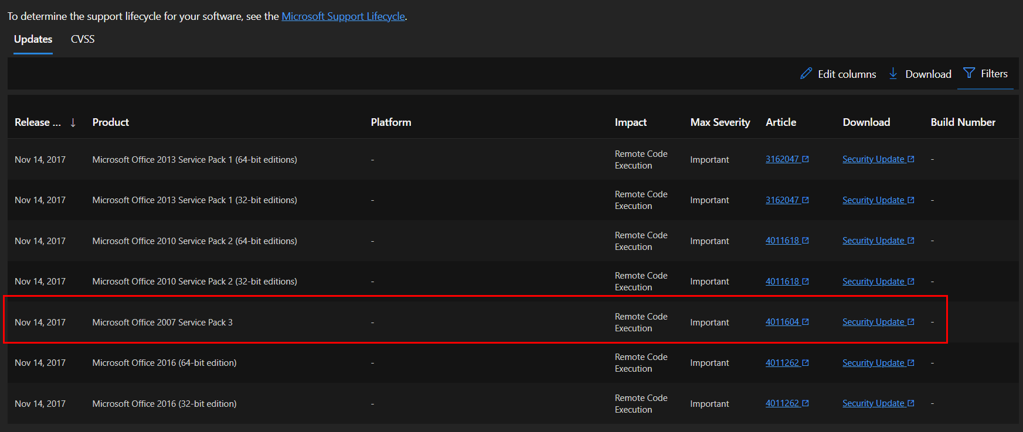
Task: Click the Release date sort arrow
Action: pos(73,122)
